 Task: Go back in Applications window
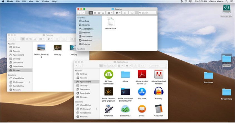[x=77, y=66]
